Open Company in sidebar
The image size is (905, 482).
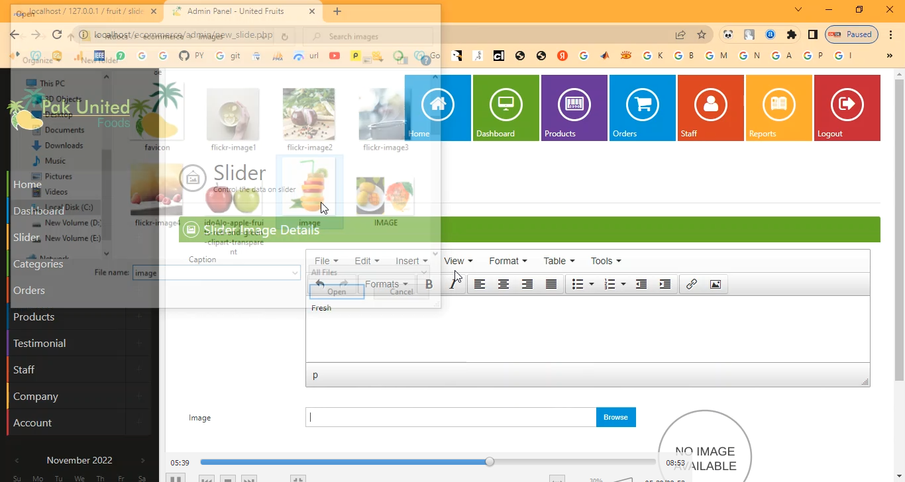[36, 397]
